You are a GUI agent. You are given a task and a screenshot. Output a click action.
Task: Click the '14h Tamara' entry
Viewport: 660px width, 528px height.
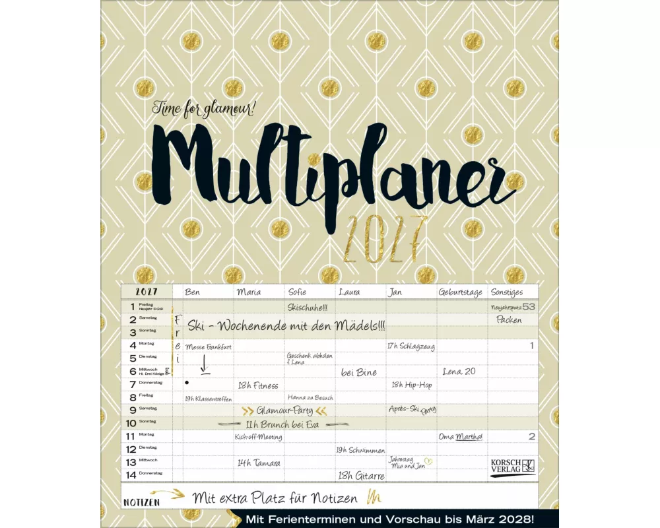pos(259,463)
